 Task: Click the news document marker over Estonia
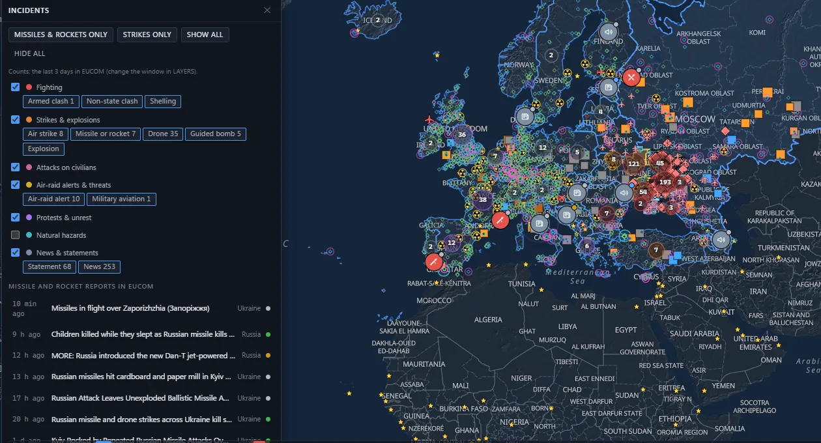[608, 87]
